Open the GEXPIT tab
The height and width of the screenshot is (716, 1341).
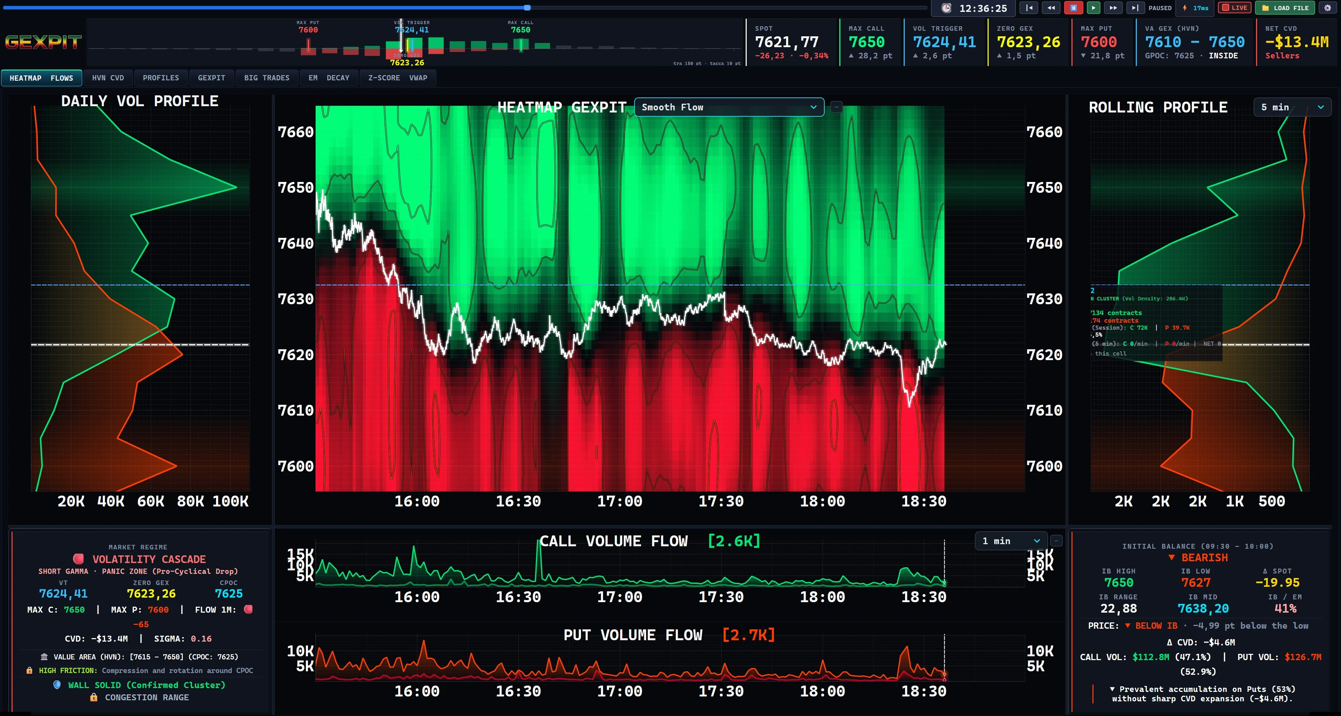pos(211,78)
